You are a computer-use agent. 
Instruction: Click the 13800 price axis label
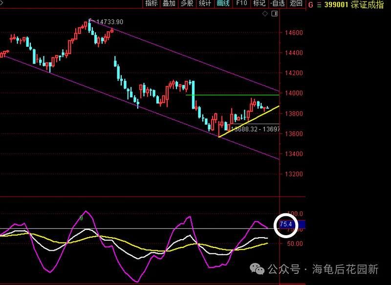point(294,114)
